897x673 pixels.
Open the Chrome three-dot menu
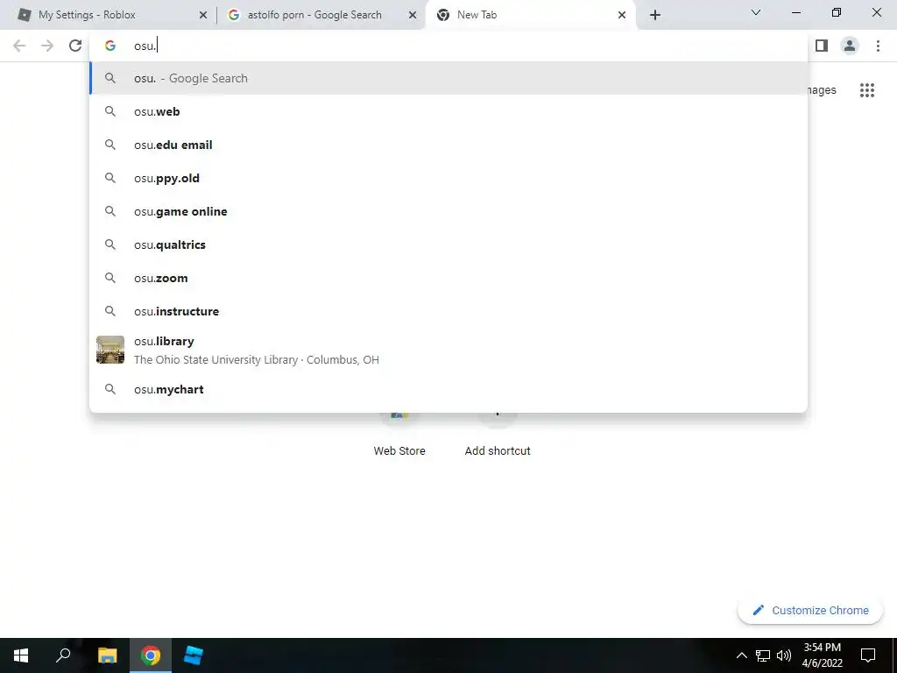pos(878,46)
